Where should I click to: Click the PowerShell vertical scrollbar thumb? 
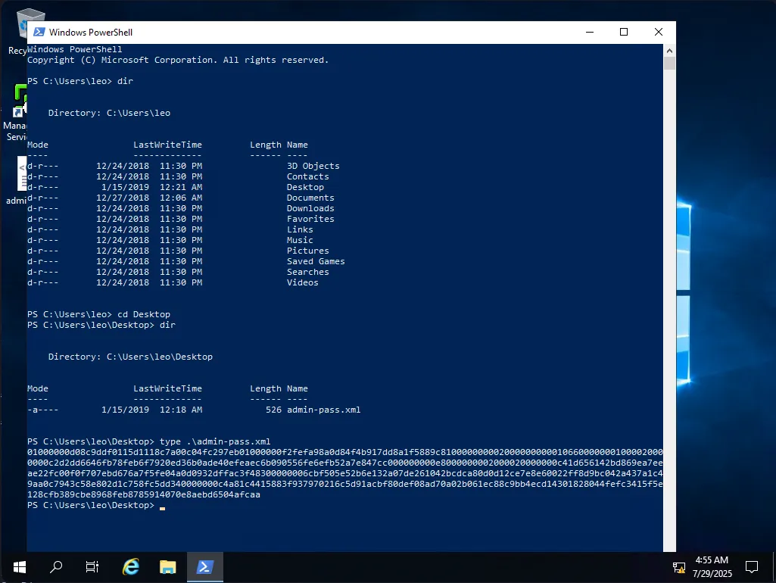(669, 63)
